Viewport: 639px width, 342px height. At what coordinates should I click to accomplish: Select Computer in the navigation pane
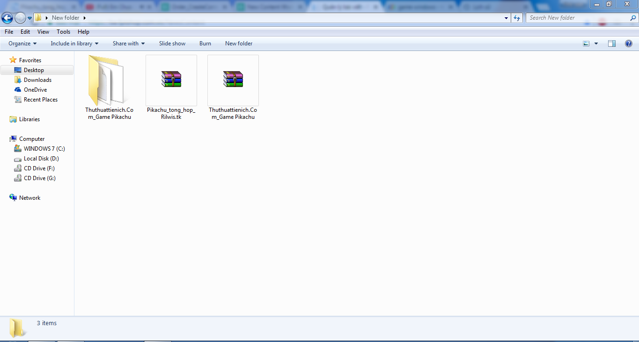[32, 139]
